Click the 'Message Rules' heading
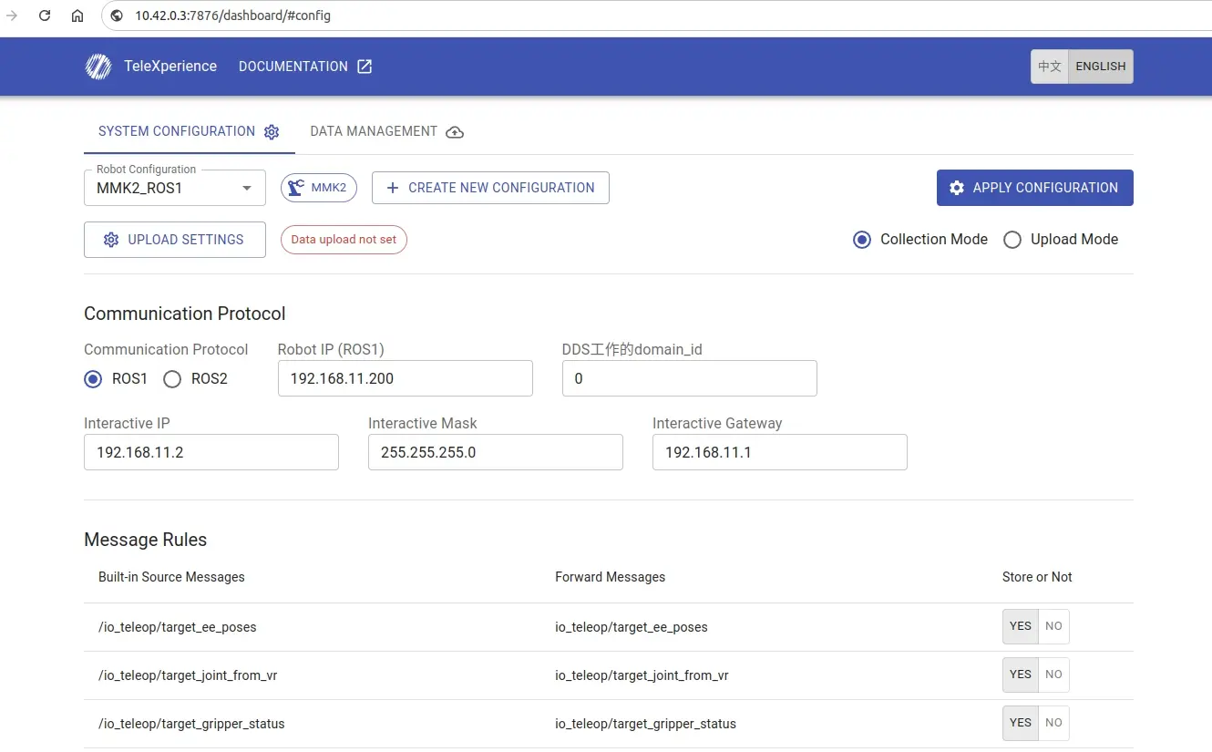This screenshot has height=752, width=1212. pos(146,540)
